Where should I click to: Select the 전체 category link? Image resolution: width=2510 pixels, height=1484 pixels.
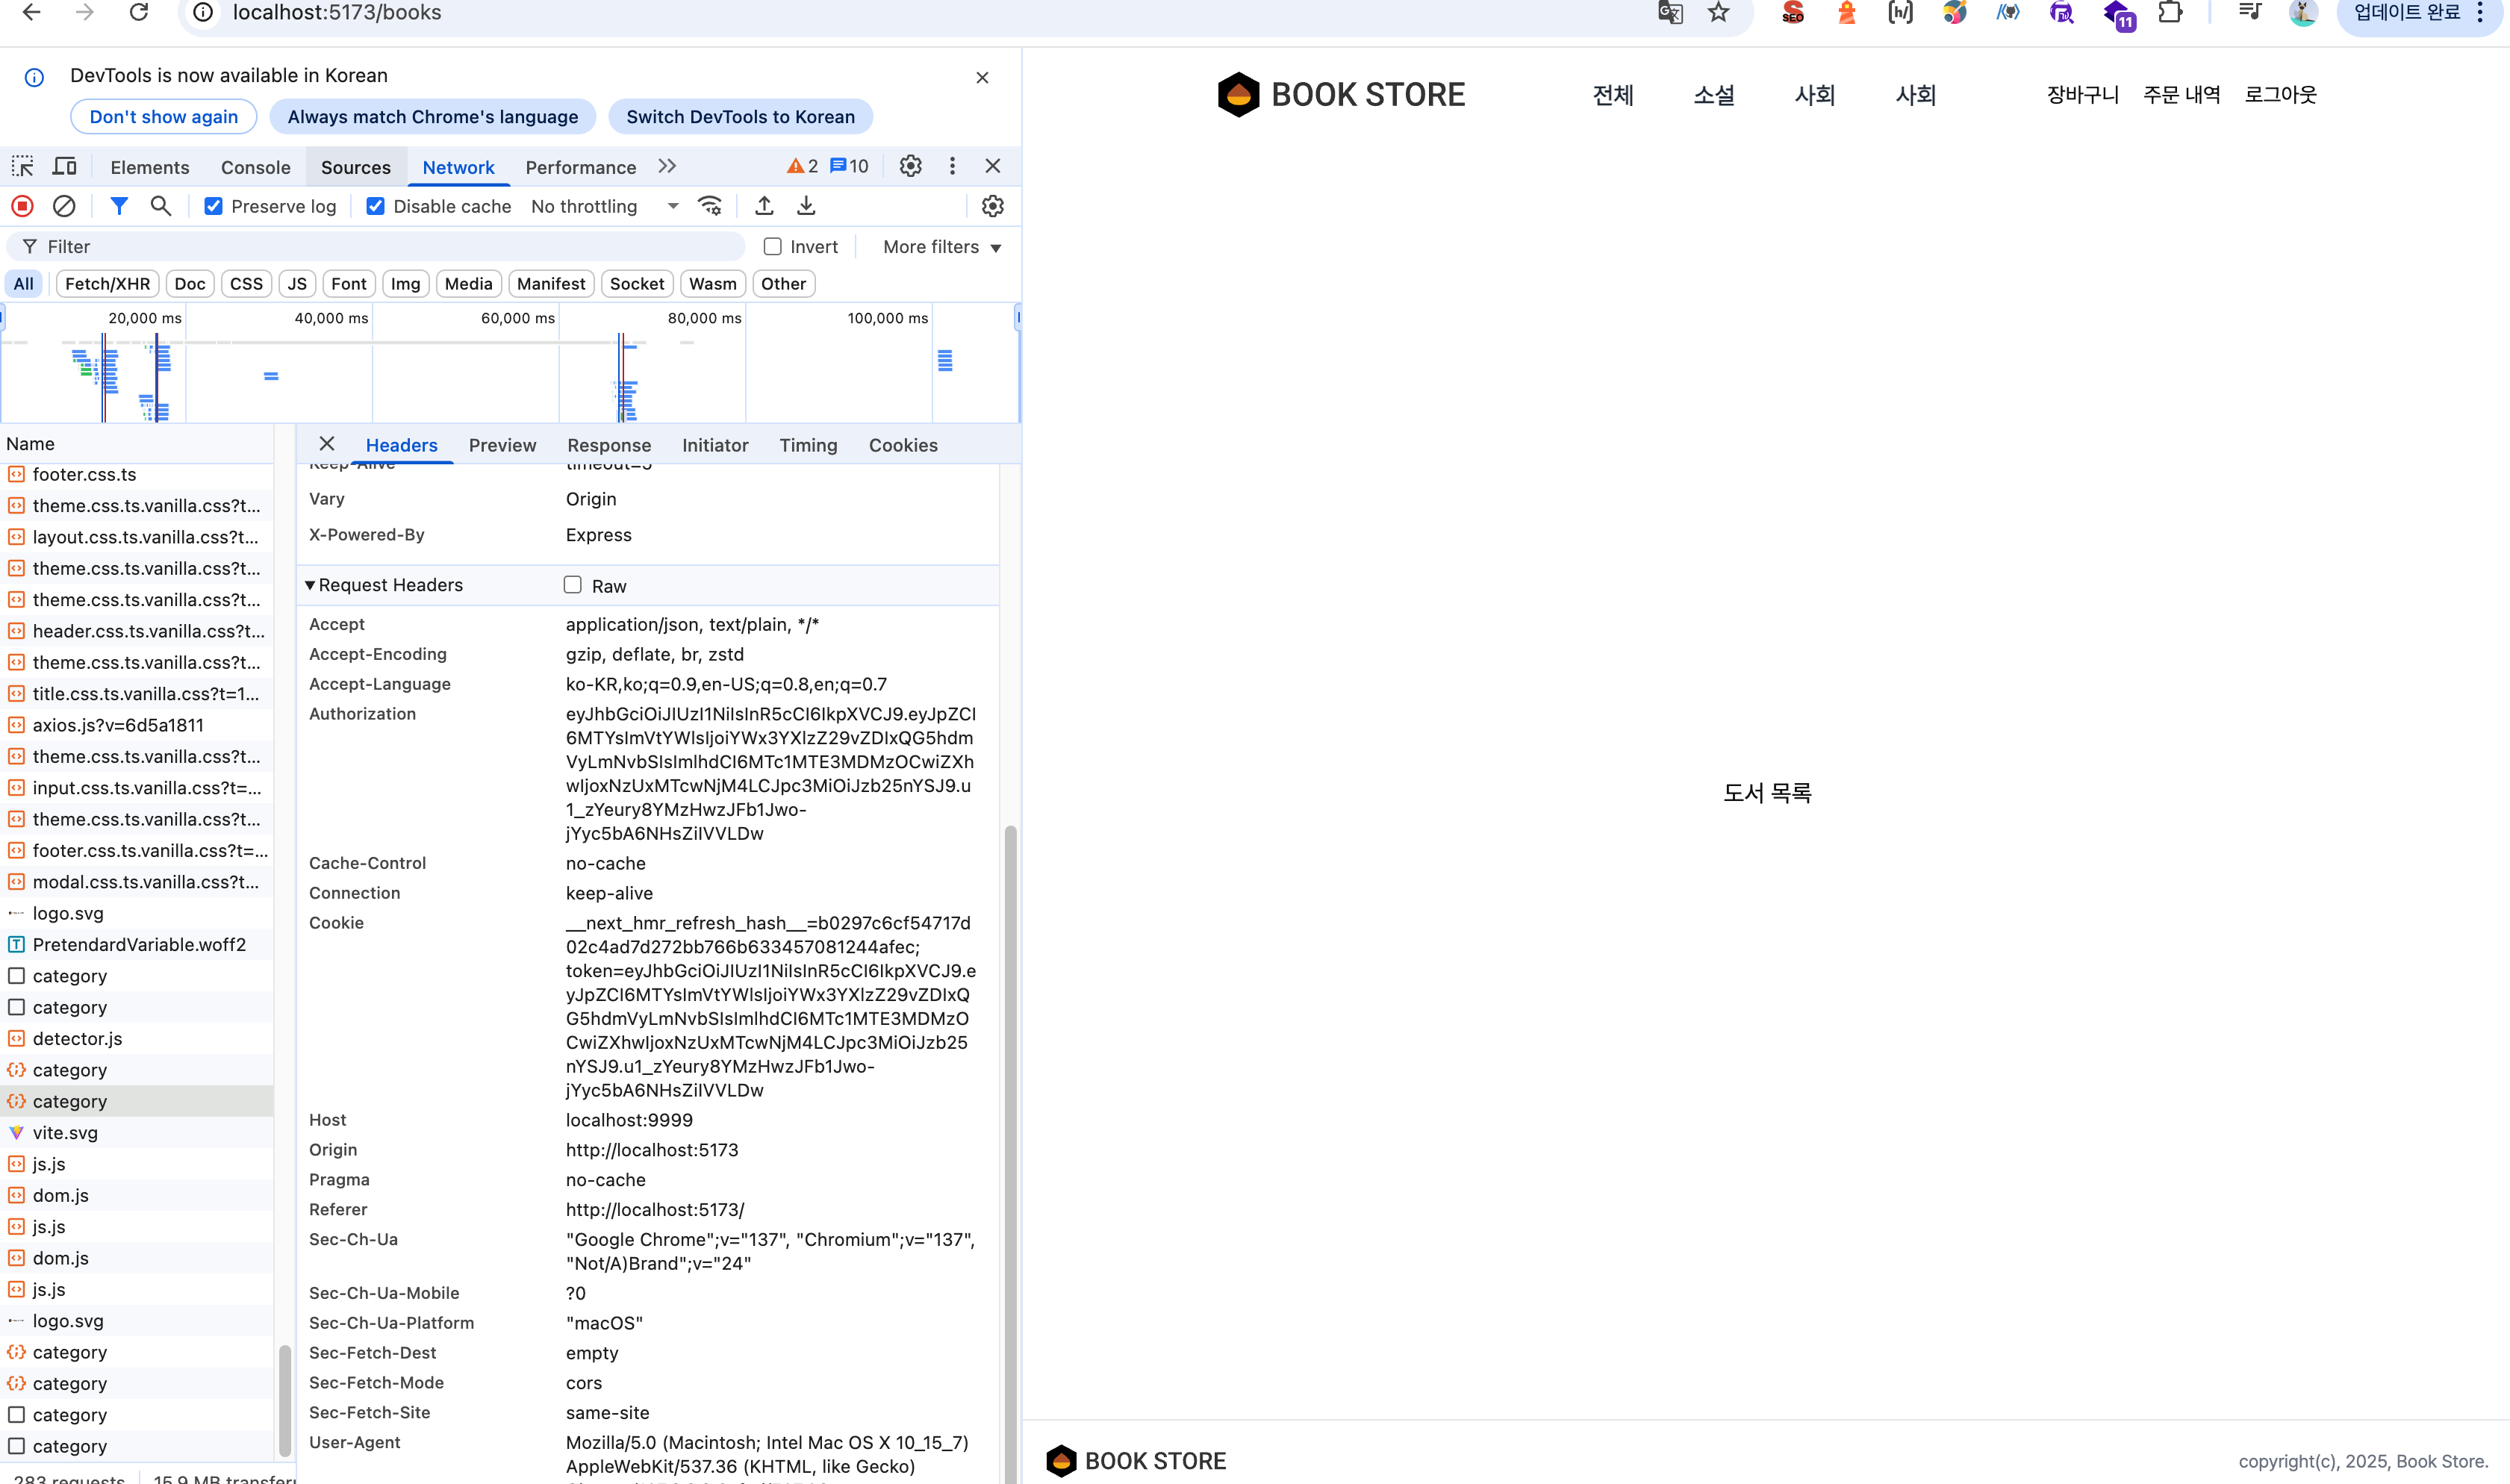1613,95
